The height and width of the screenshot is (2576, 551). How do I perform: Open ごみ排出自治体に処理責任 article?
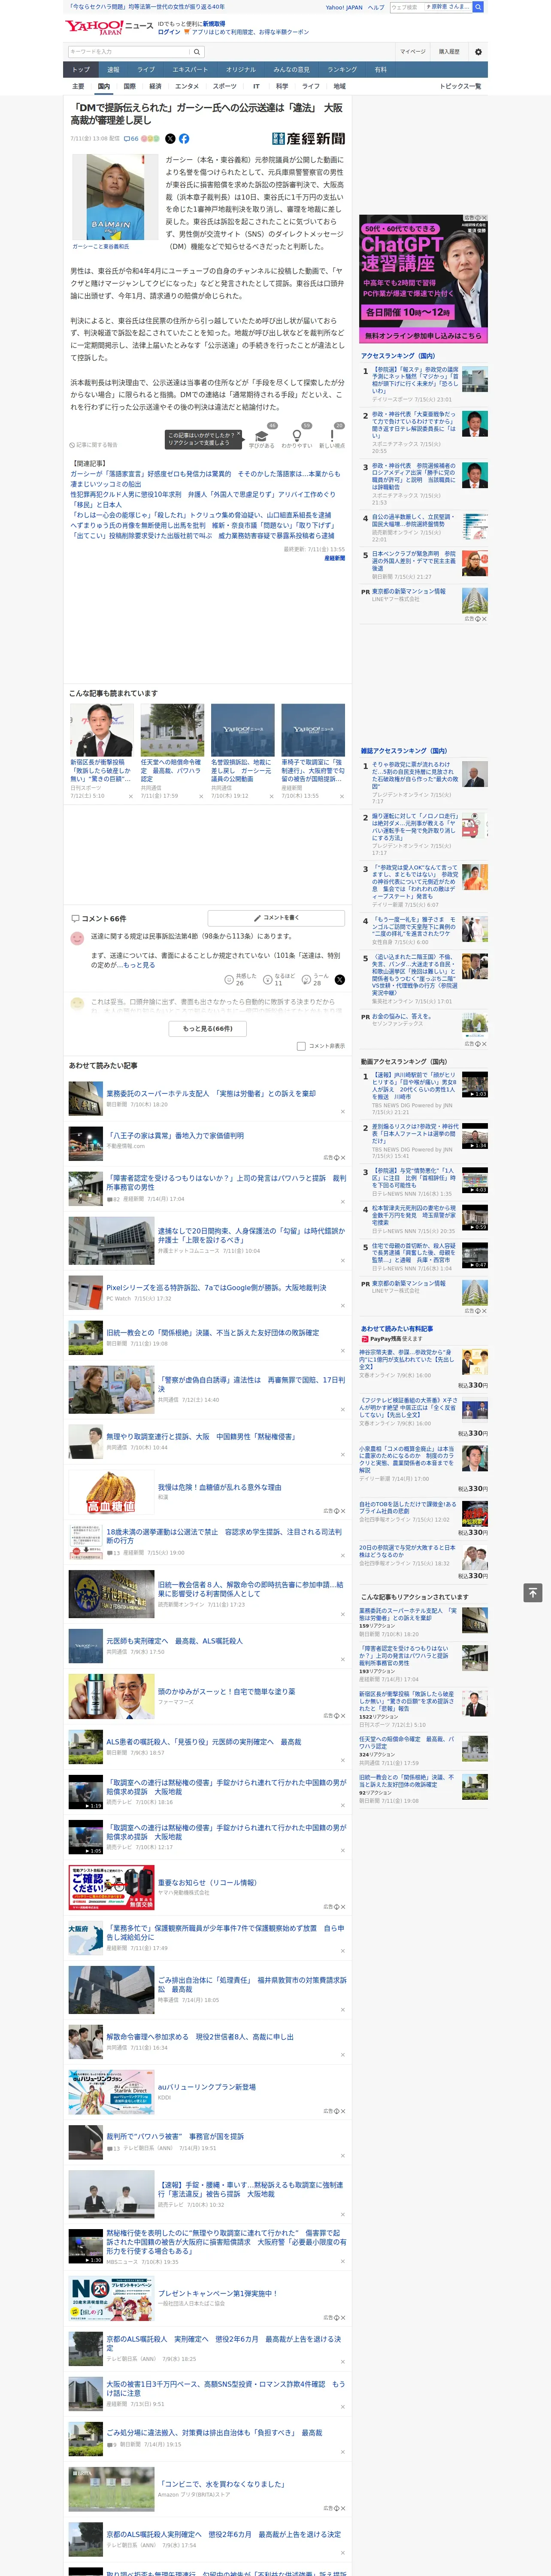click(252, 1984)
